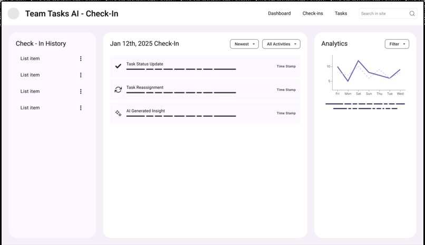Image resolution: width=425 pixels, height=245 pixels.
Task: Open the Task Status Update entry
Action: coord(205,66)
